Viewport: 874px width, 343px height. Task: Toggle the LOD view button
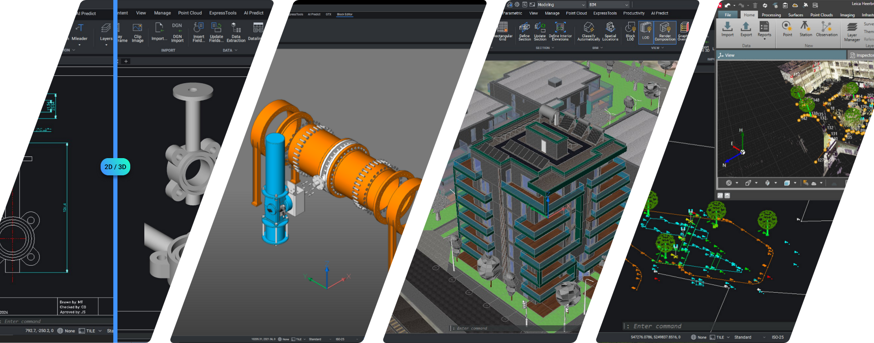645,32
